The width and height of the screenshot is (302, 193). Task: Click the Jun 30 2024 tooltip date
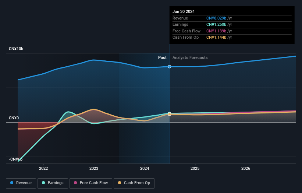tap(184, 11)
